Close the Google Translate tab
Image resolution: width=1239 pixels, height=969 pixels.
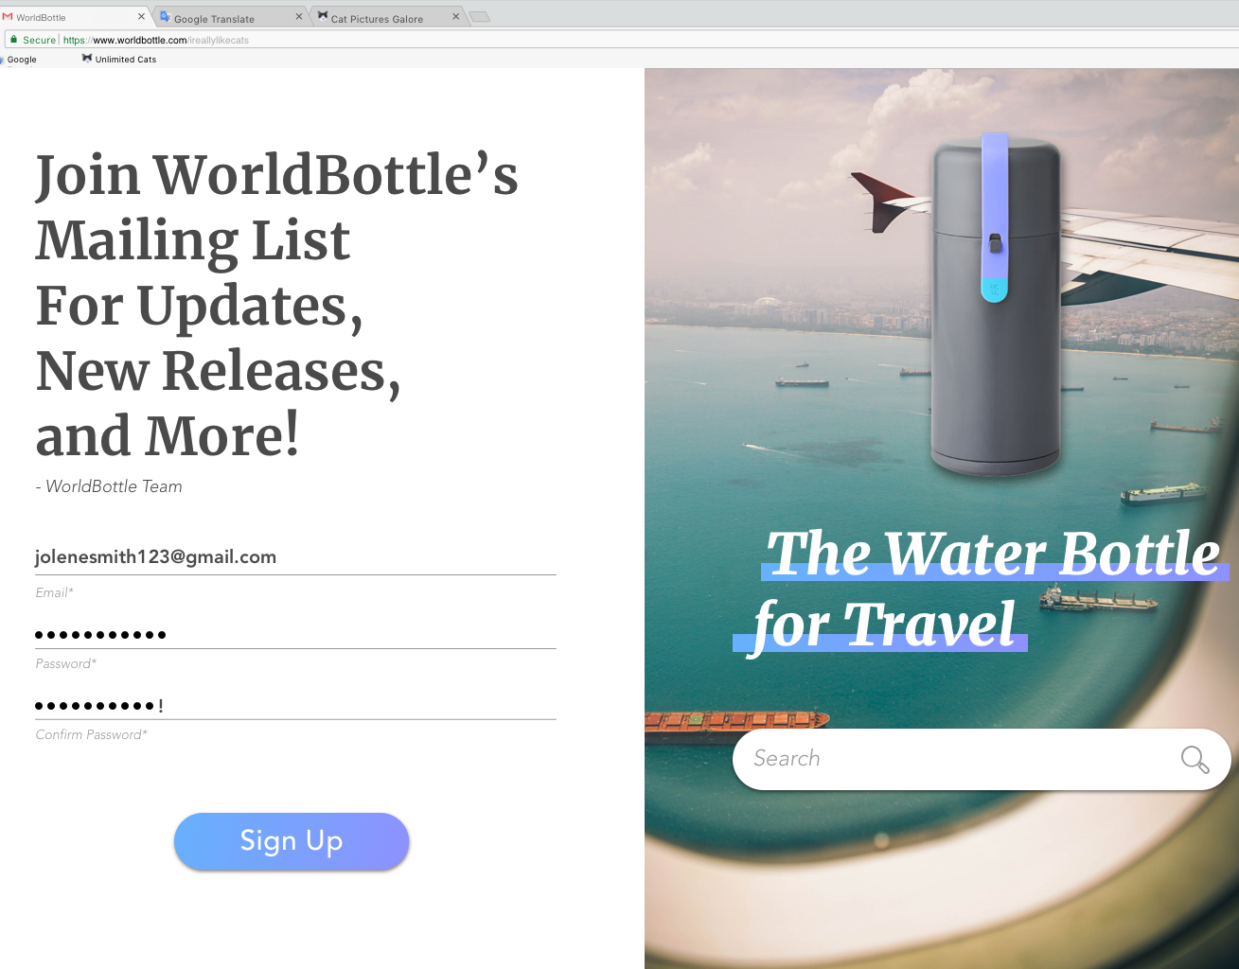[x=299, y=17]
